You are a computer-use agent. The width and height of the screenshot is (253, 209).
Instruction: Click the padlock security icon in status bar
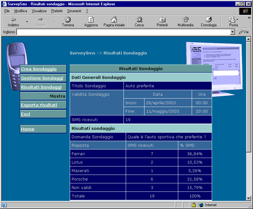[x=194, y=205]
